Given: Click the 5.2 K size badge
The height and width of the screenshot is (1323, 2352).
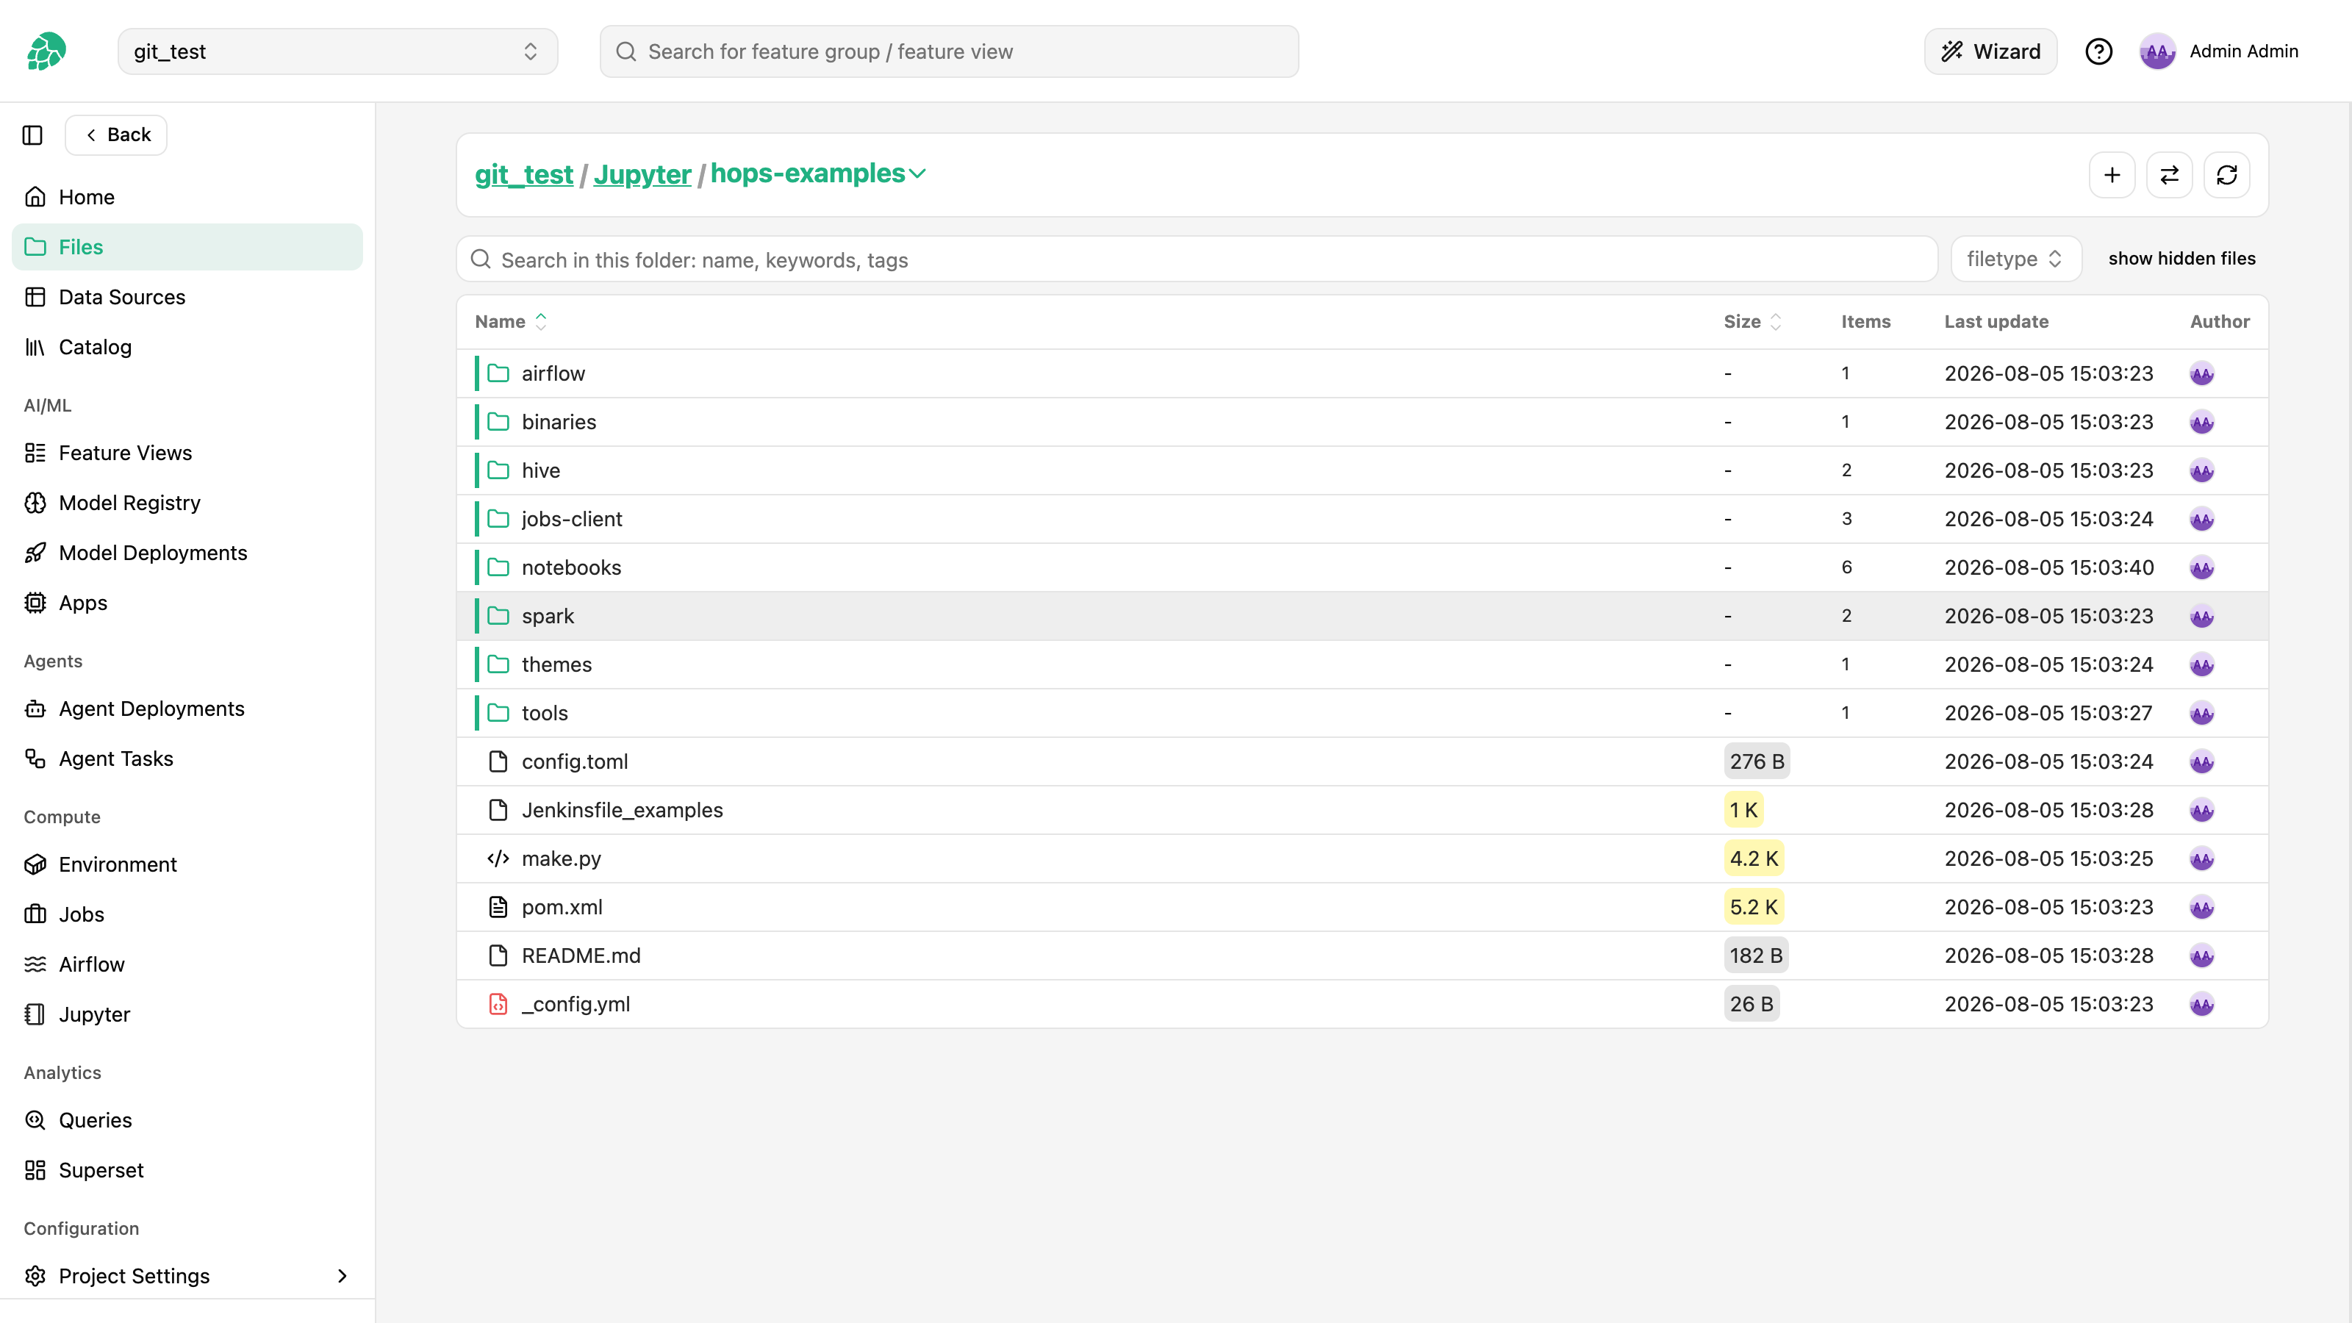Looking at the screenshot, I should pyautogui.click(x=1753, y=907).
